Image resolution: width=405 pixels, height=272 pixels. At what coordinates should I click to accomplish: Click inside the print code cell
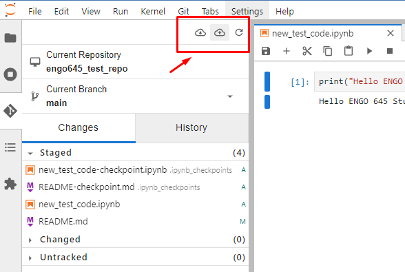pos(360,82)
